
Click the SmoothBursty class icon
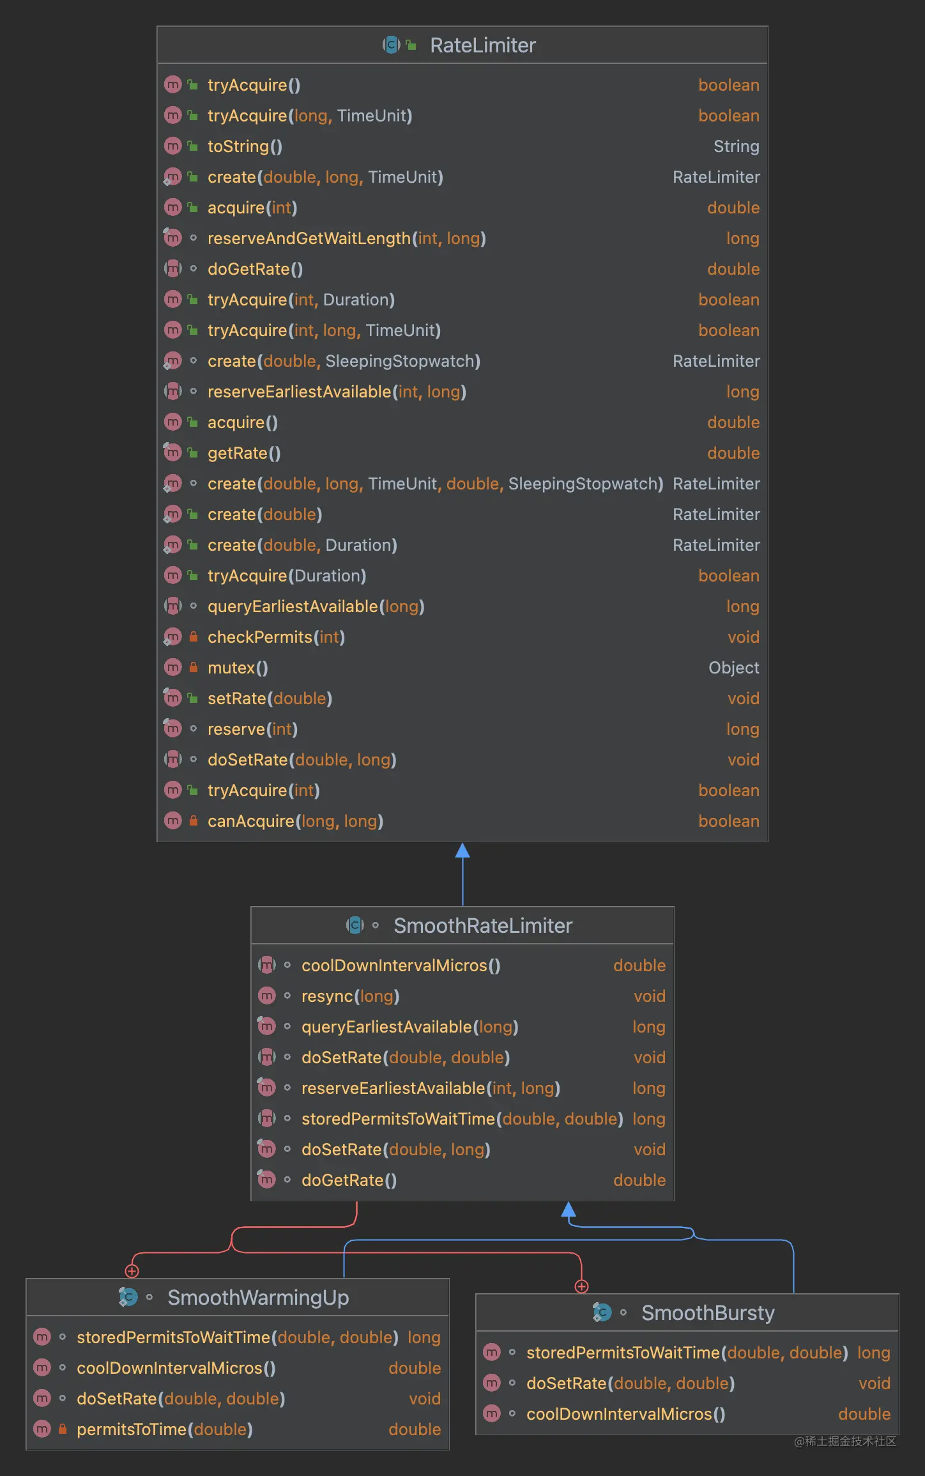point(602,1312)
